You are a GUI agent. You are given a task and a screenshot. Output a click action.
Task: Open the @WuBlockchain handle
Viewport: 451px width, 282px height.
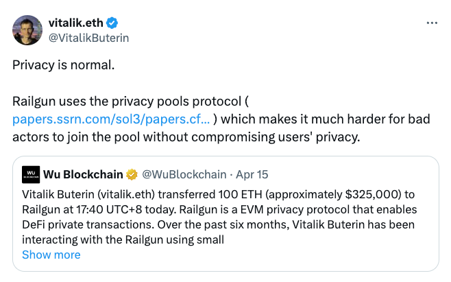coord(184,174)
